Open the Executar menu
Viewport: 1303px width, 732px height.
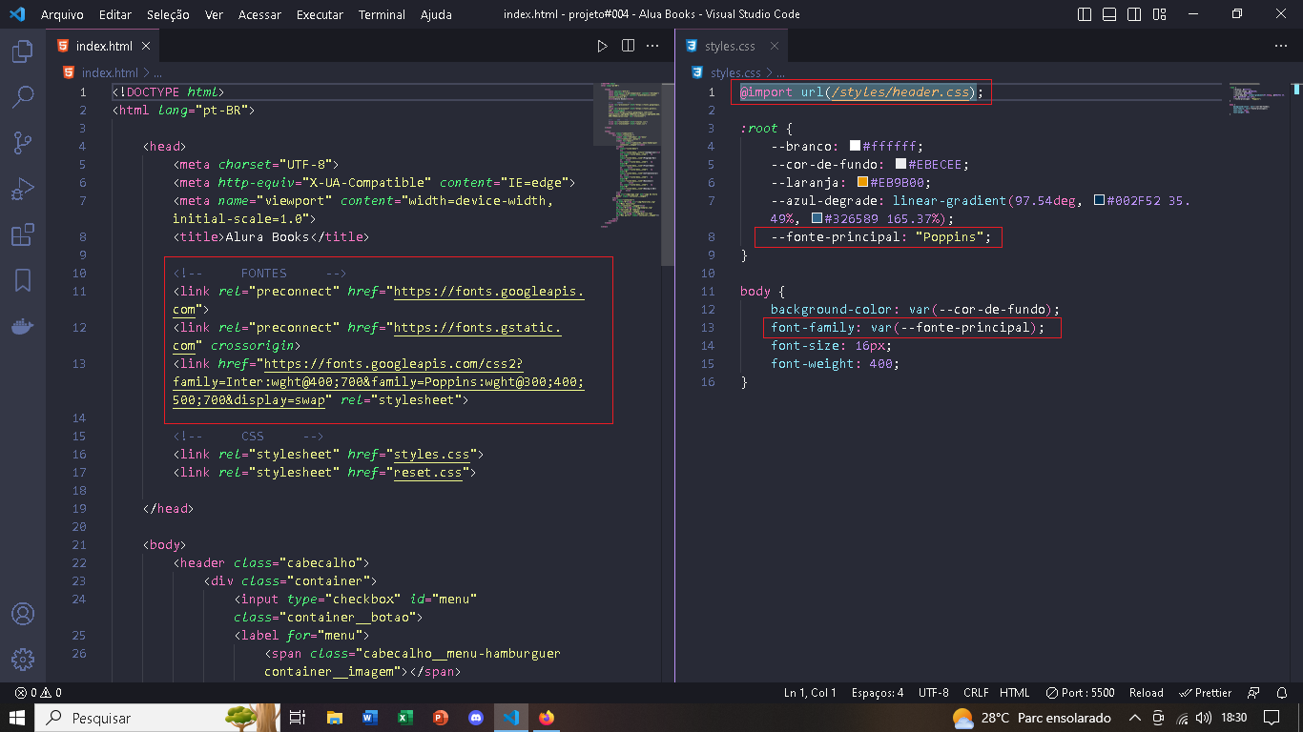coord(320,14)
